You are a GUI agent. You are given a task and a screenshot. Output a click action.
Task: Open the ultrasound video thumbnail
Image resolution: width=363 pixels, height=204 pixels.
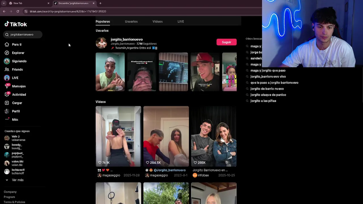(173, 72)
